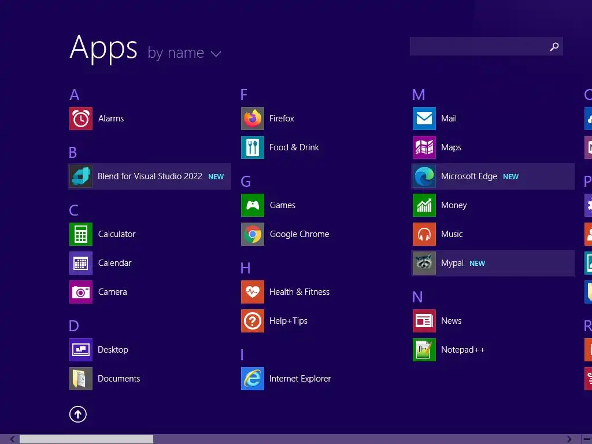Launch Blend for Visual Studio 2022 icon
Viewport: 592px width, 444px height.
click(x=81, y=176)
